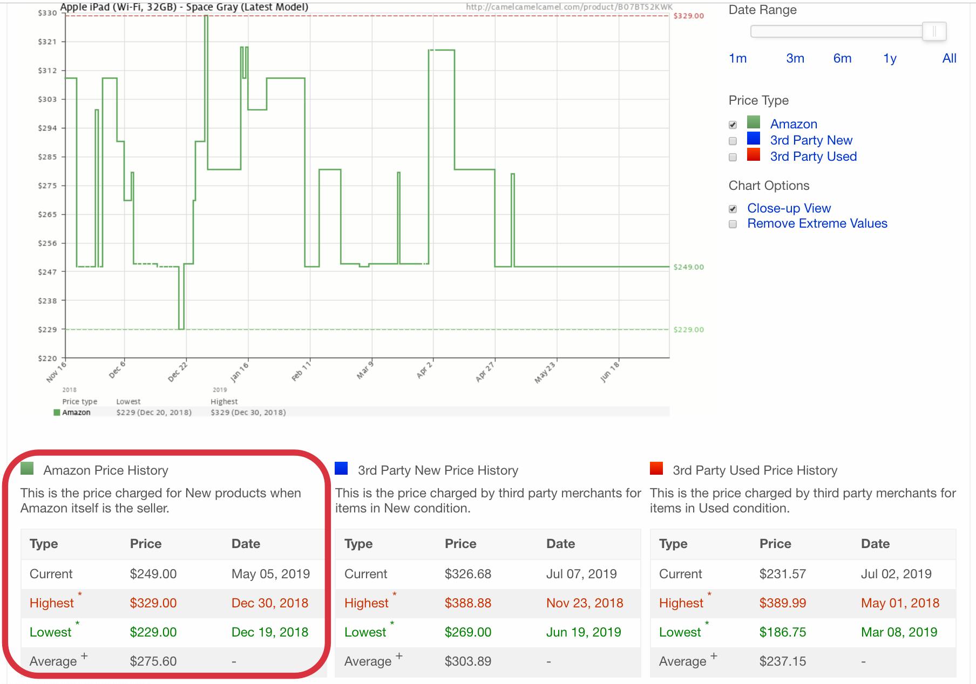Click the Dec 30, 2018 date cell
The image size is (976, 684).
point(270,603)
